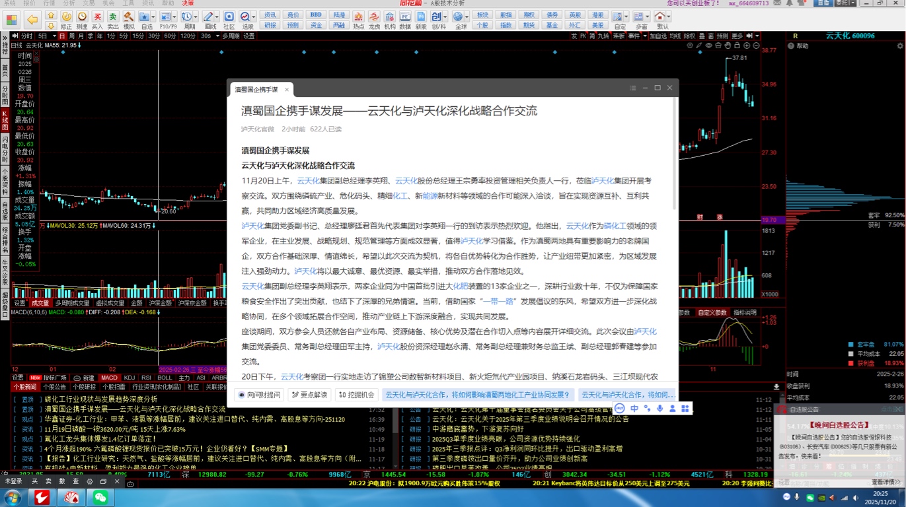Viewport: 906px width, 507px height.
Task: Click the 数据 PE data icon
Action: [404, 16]
